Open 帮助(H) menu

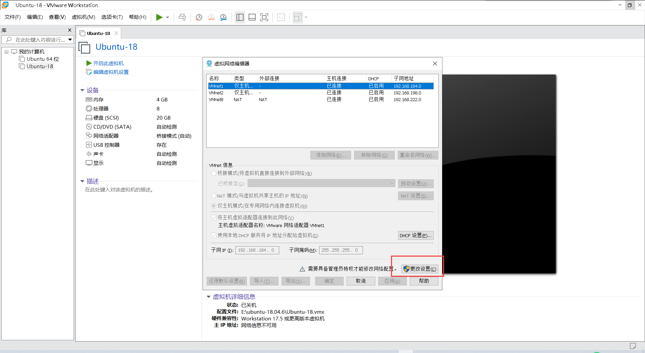click(138, 17)
